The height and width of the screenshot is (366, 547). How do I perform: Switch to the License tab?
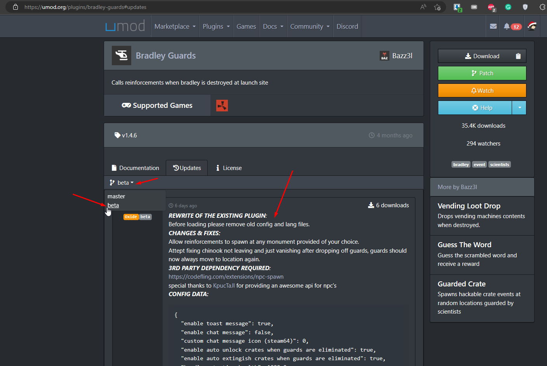click(229, 168)
